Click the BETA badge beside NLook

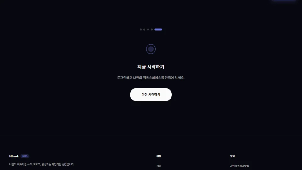coord(25,156)
